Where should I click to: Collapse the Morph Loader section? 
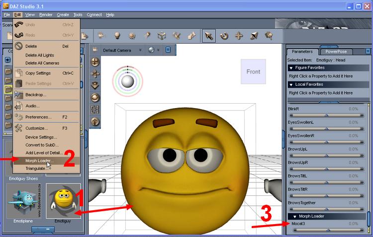295,216
